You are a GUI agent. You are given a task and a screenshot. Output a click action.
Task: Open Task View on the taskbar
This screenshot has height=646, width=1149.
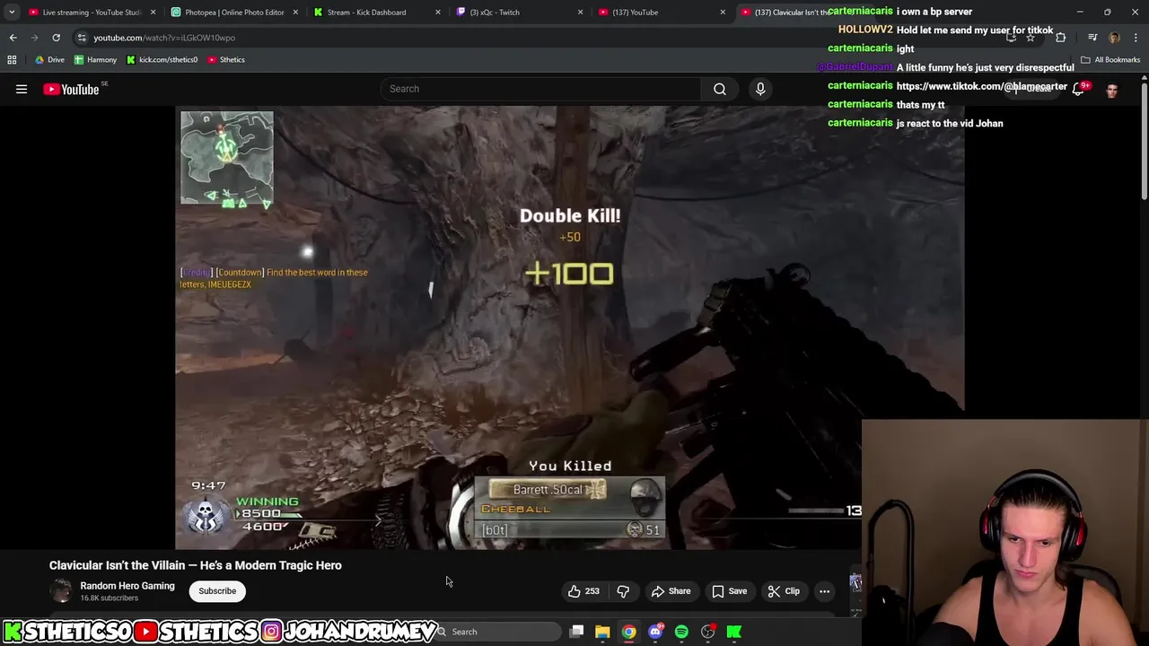click(x=577, y=632)
